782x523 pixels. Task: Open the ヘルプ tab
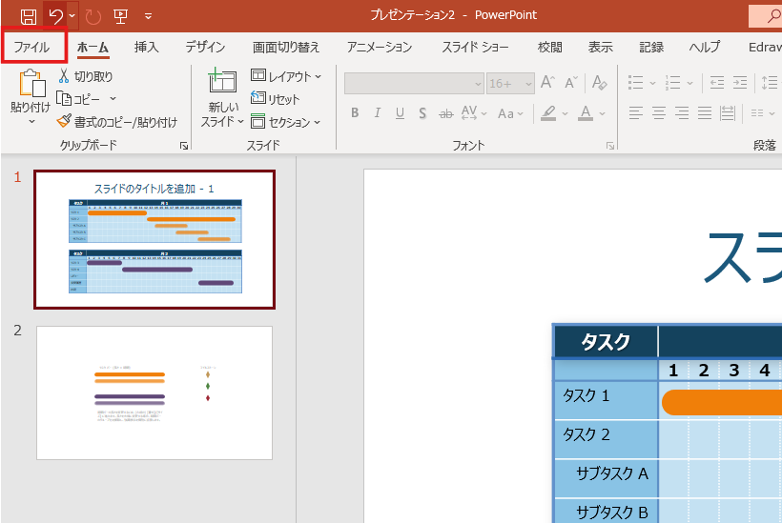click(704, 48)
